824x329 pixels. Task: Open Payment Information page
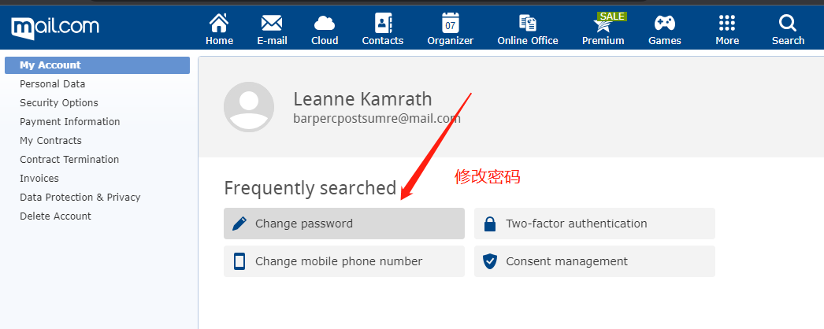70,122
